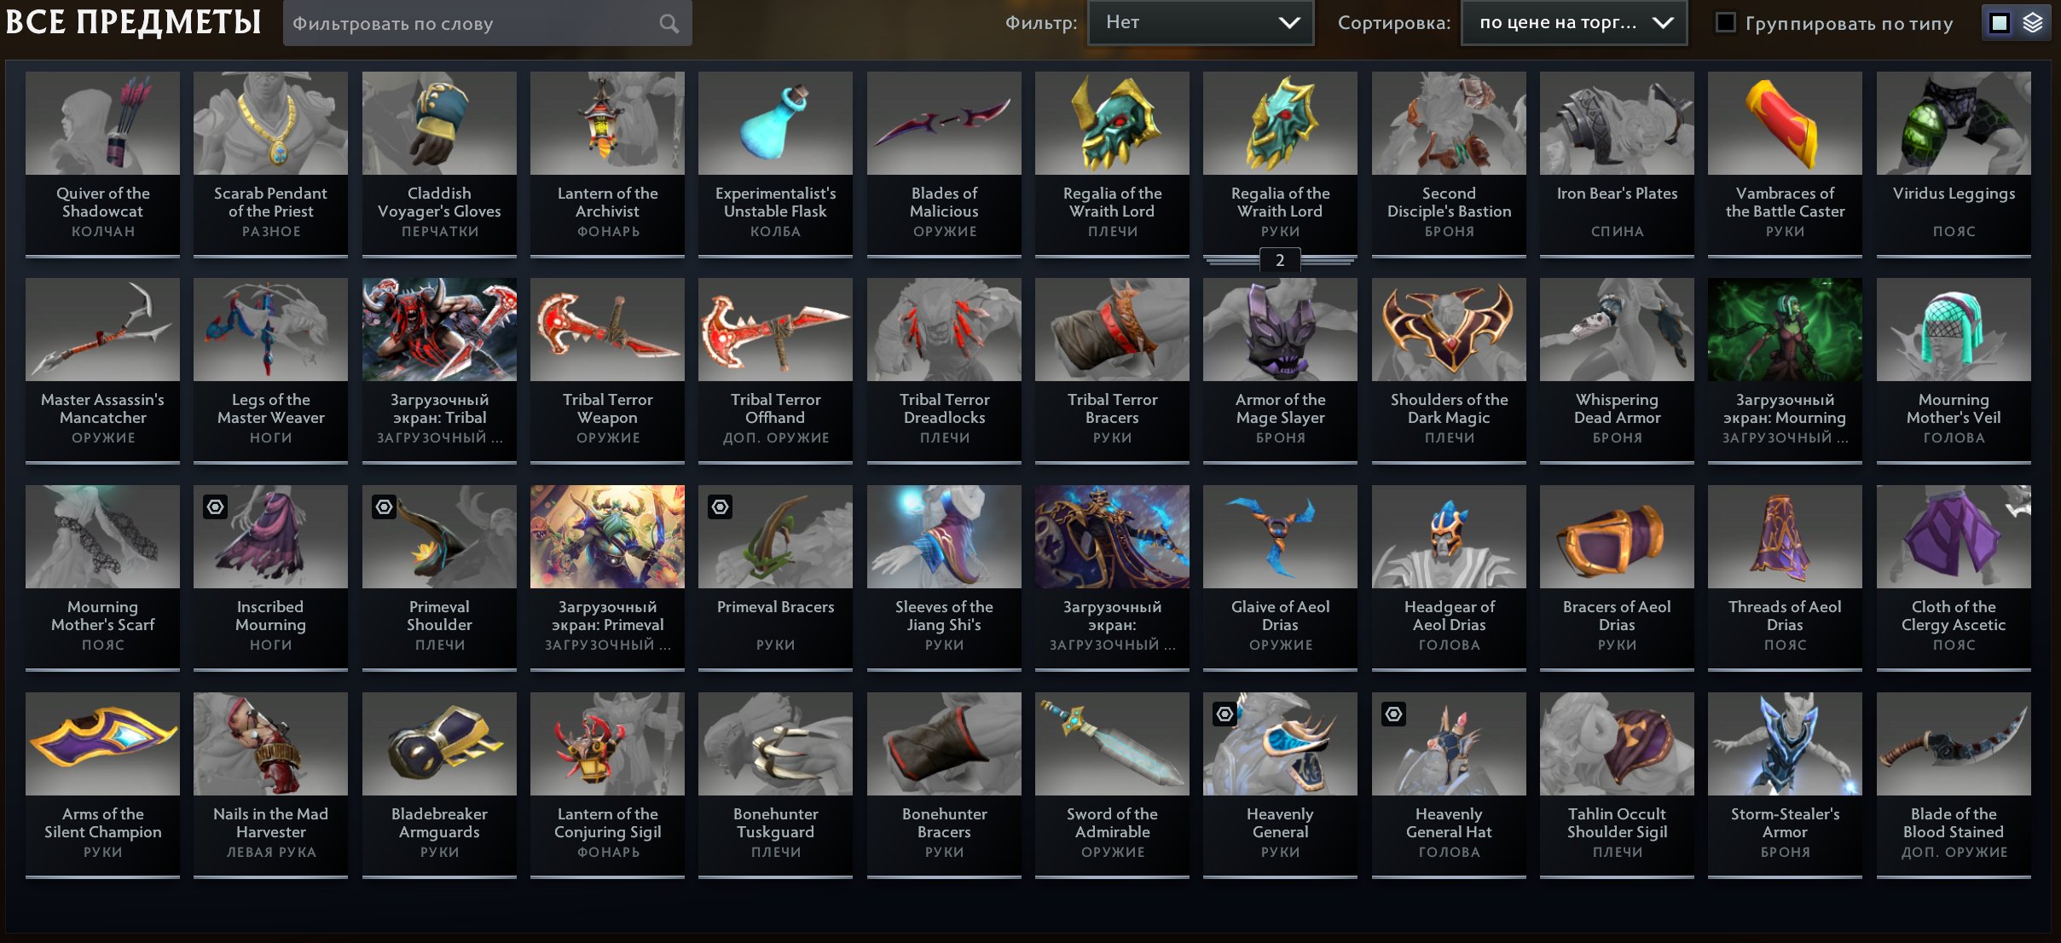The height and width of the screenshot is (943, 2061).
Task: Select the Experimentalist's Unstable Flask item
Action: [x=775, y=162]
